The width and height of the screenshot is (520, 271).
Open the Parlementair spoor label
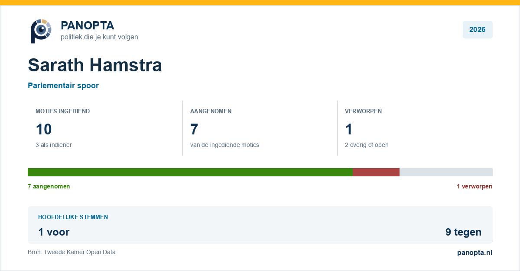click(x=63, y=86)
